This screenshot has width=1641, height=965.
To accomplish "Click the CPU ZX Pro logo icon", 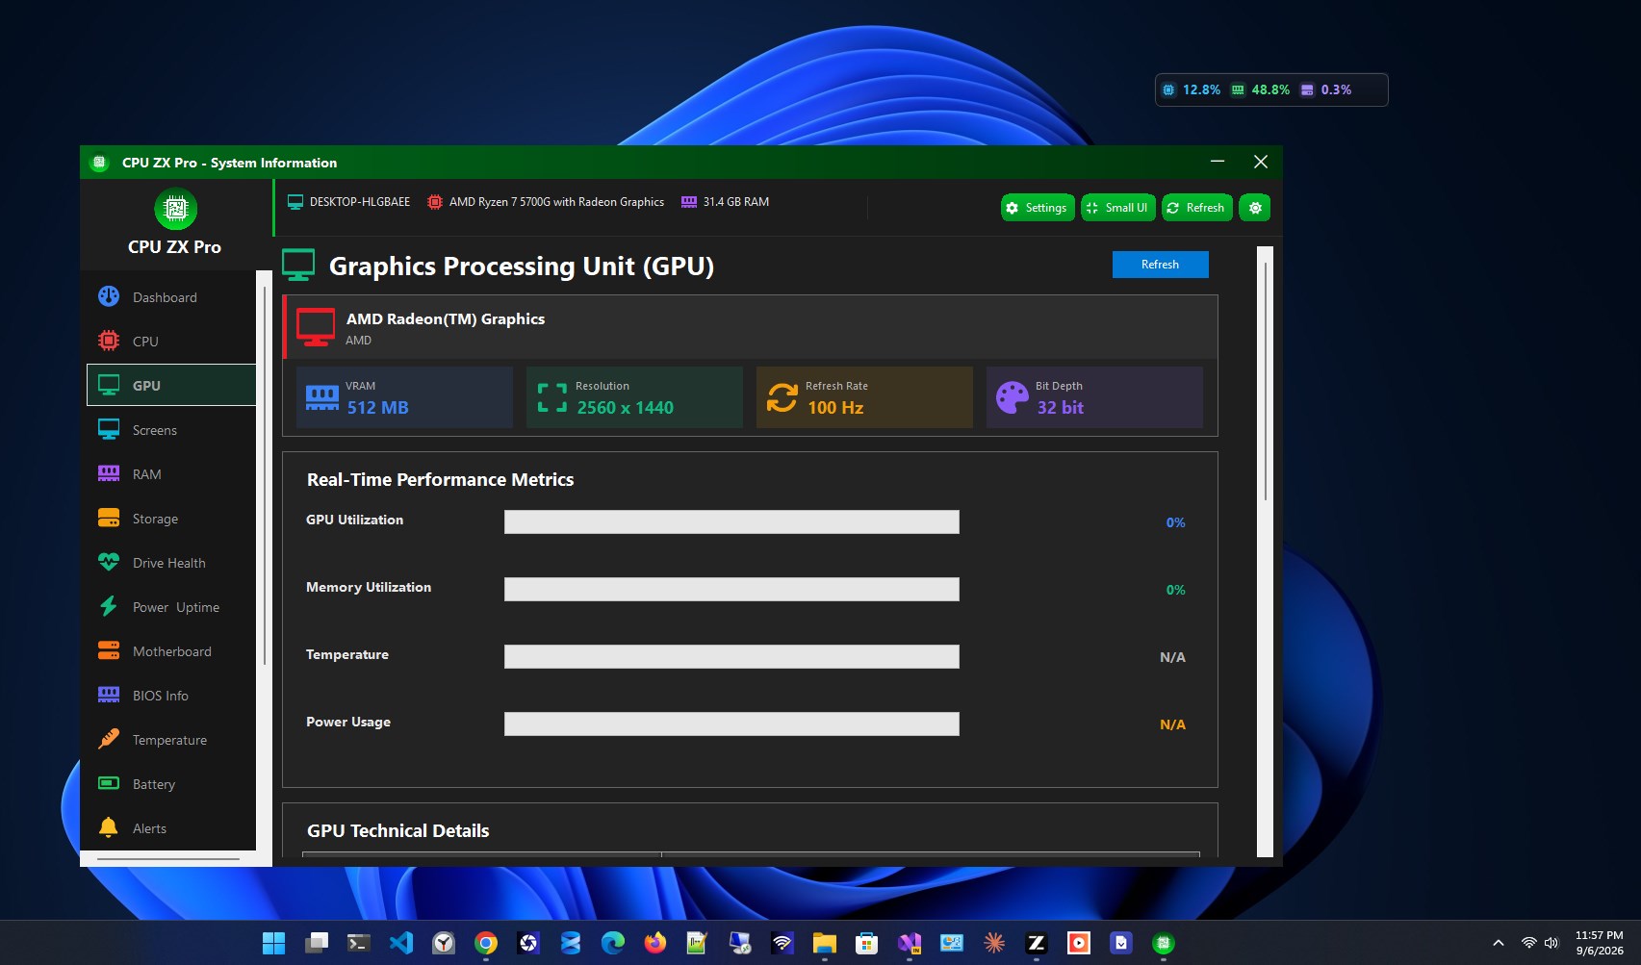I will coord(175,209).
